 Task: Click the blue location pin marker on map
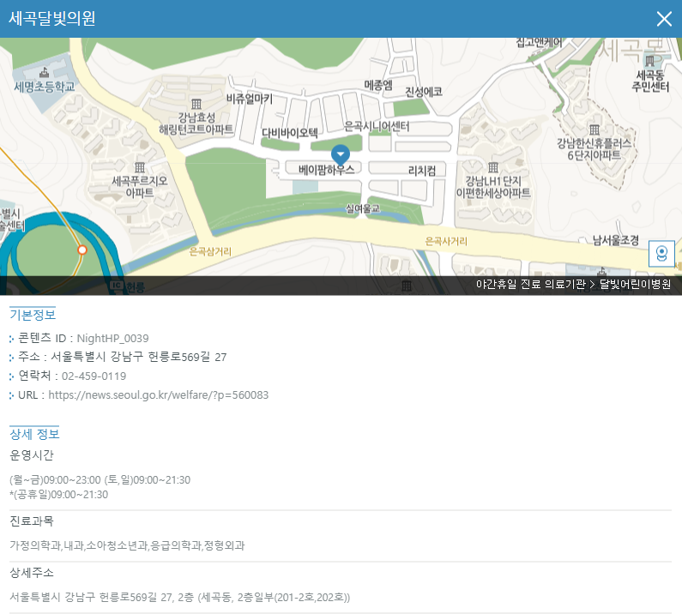340,155
